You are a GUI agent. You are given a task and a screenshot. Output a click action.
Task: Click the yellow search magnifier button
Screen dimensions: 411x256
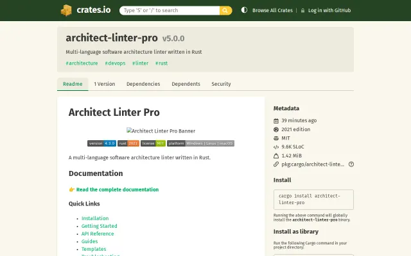tap(225, 10)
